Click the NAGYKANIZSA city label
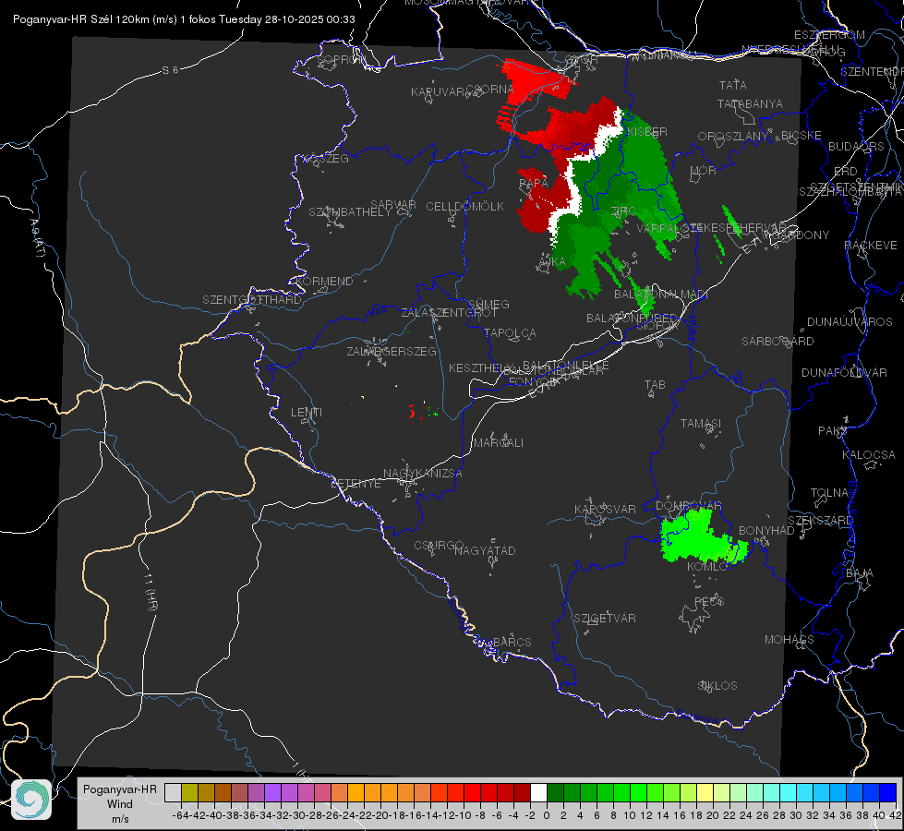The height and width of the screenshot is (831, 904). point(423,474)
